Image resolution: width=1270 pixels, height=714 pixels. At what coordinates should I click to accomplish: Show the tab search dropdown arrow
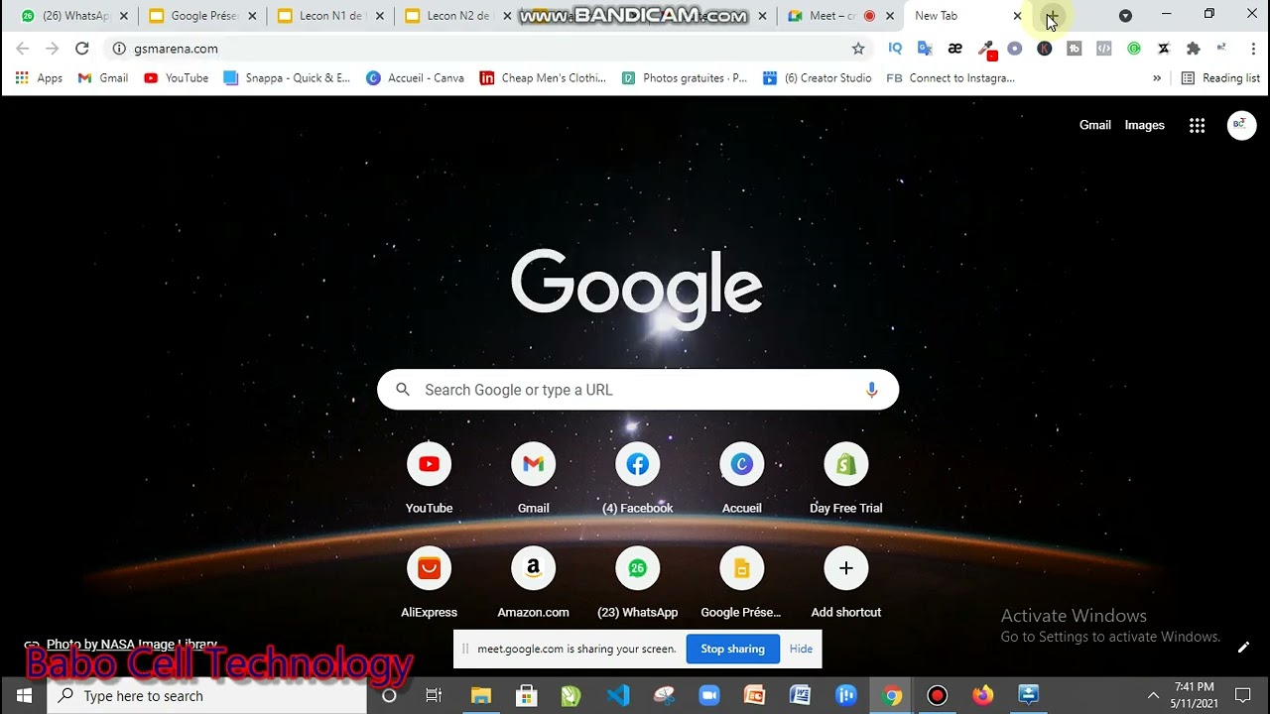1125,16
